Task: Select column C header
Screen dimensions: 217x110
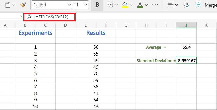Action: pos(45,25)
